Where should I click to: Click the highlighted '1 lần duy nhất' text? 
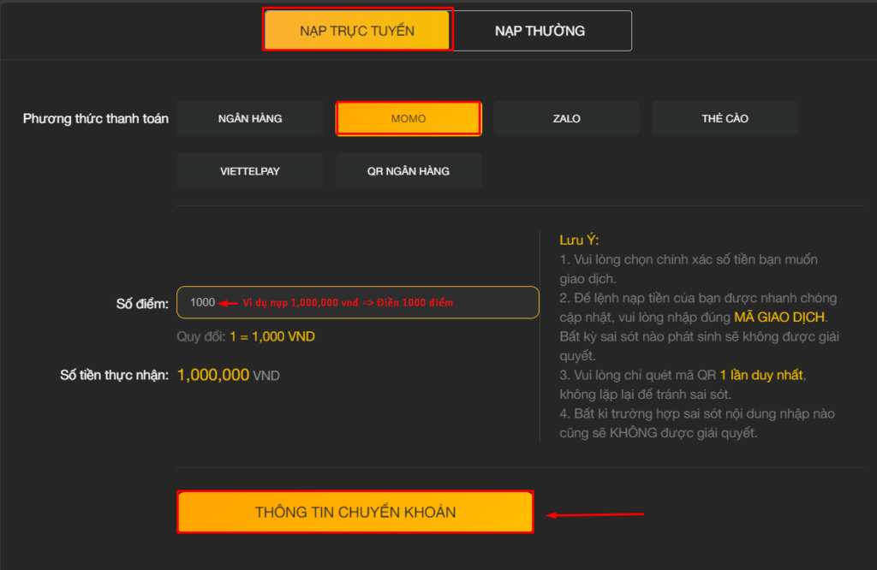pos(762,376)
